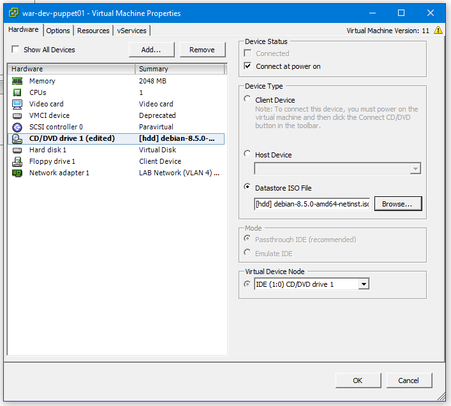The height and width of the screenshot is (406, 451).
Task: Click the Video card monitor icon
Action: 17,104
